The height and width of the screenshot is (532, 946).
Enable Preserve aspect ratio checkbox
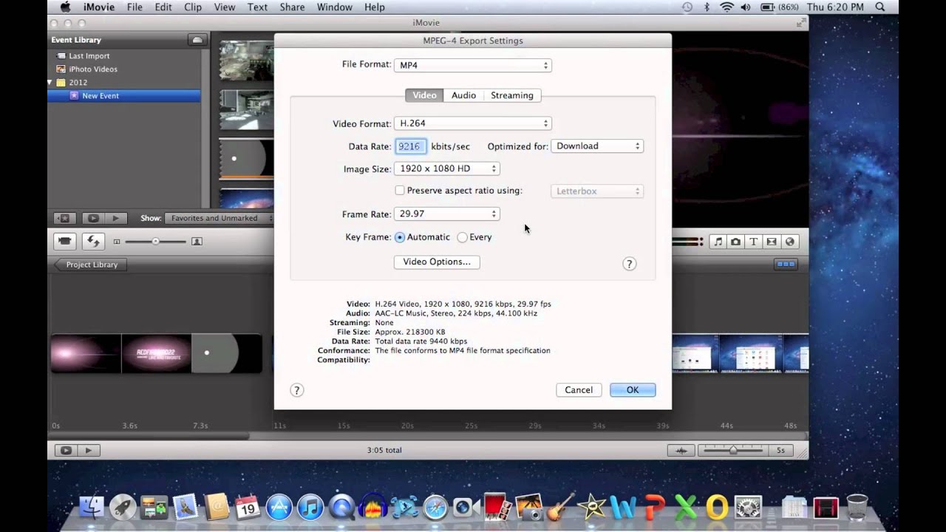[400, 191]
